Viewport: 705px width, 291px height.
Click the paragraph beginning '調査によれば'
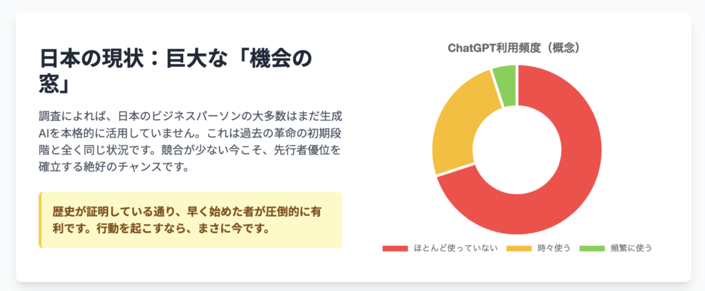coord(191,142)
